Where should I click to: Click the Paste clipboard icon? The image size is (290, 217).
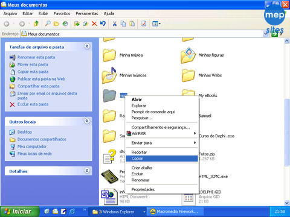point(132,24)
